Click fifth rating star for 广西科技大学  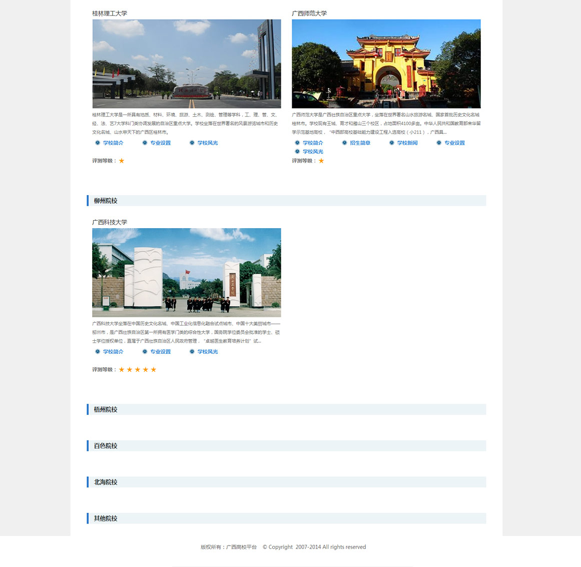click(154, 369)
